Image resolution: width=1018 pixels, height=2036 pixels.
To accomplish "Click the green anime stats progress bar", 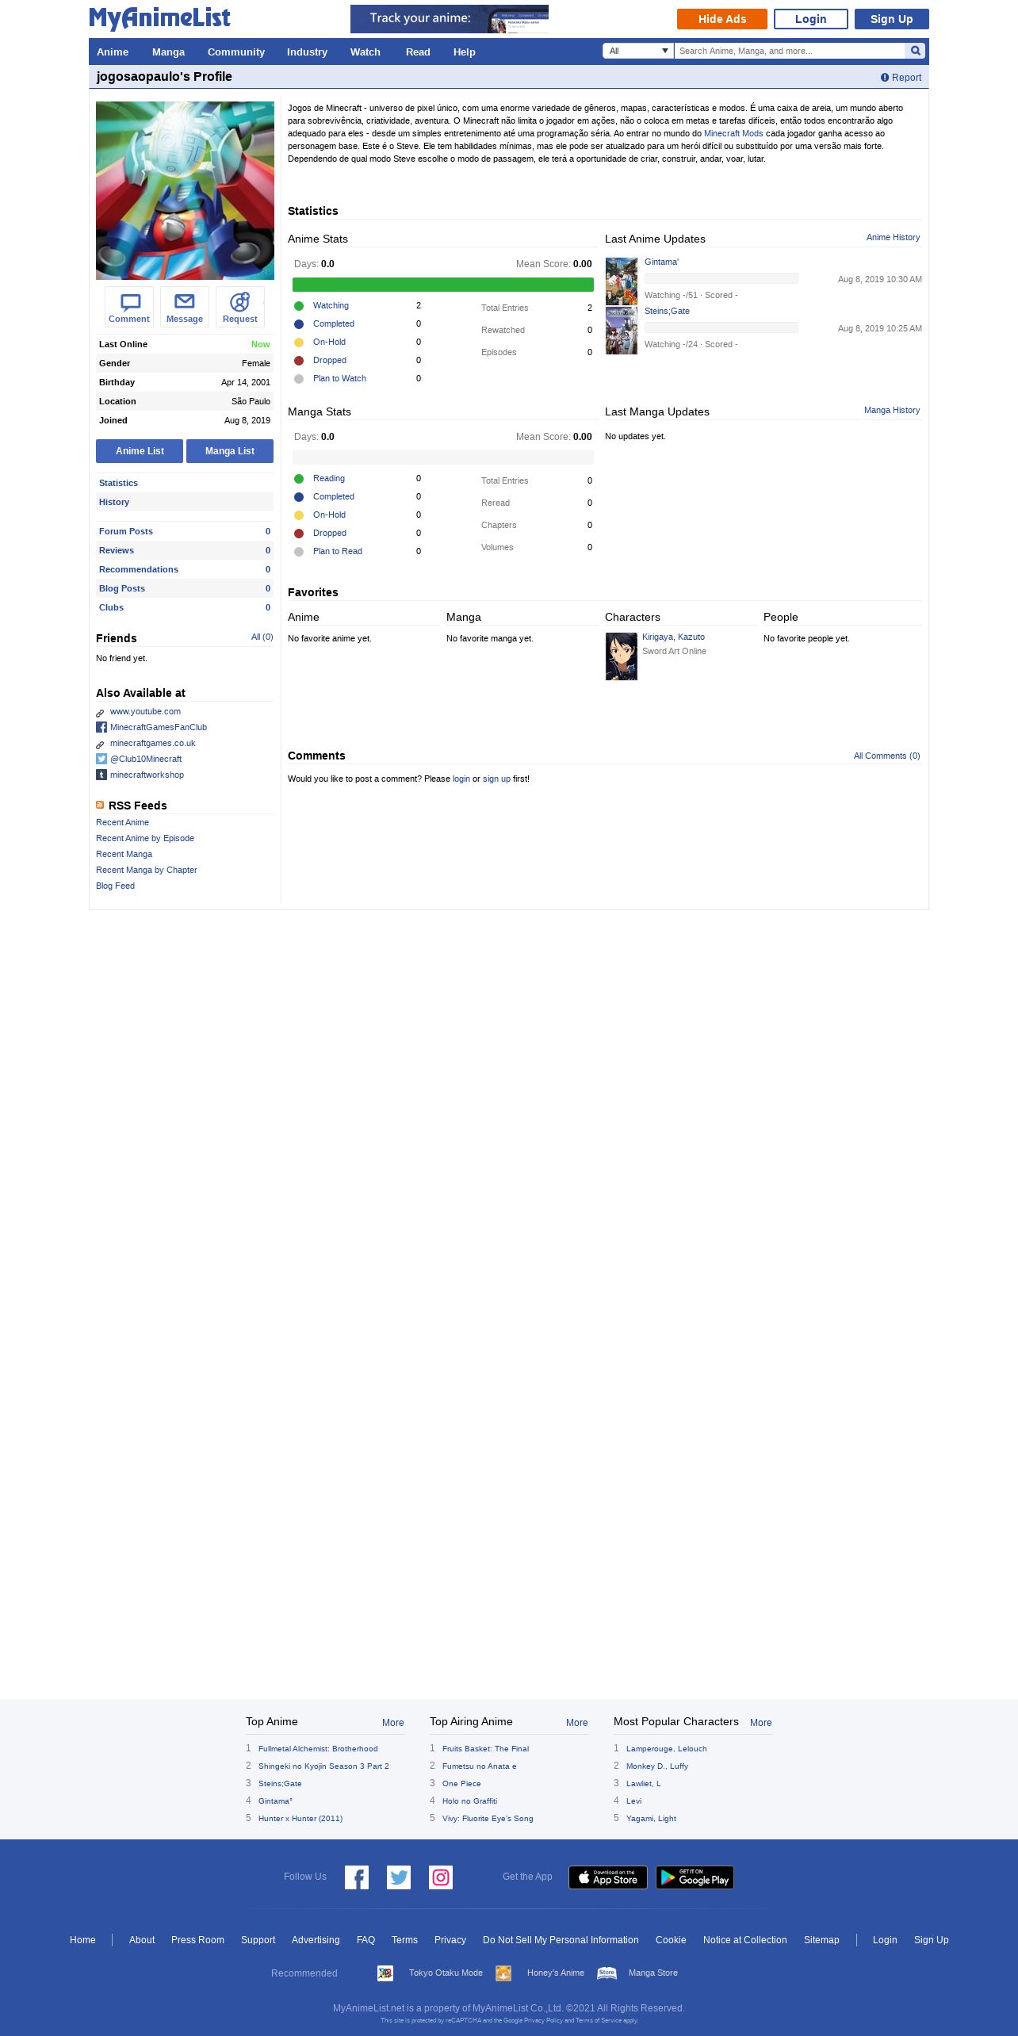I will tap(443, 285).
